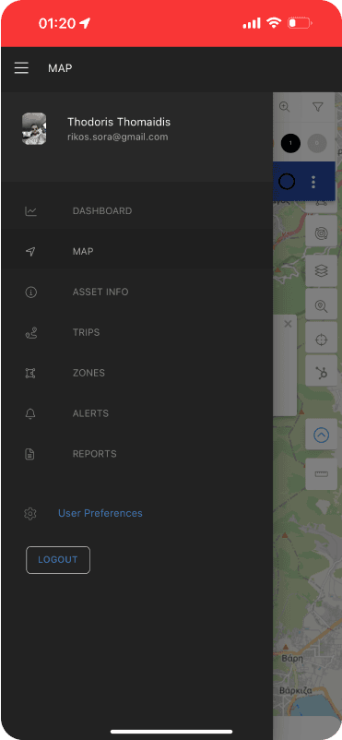
Task: Tap the user profile avatar thumbnail
Action: tap(34, 128)
